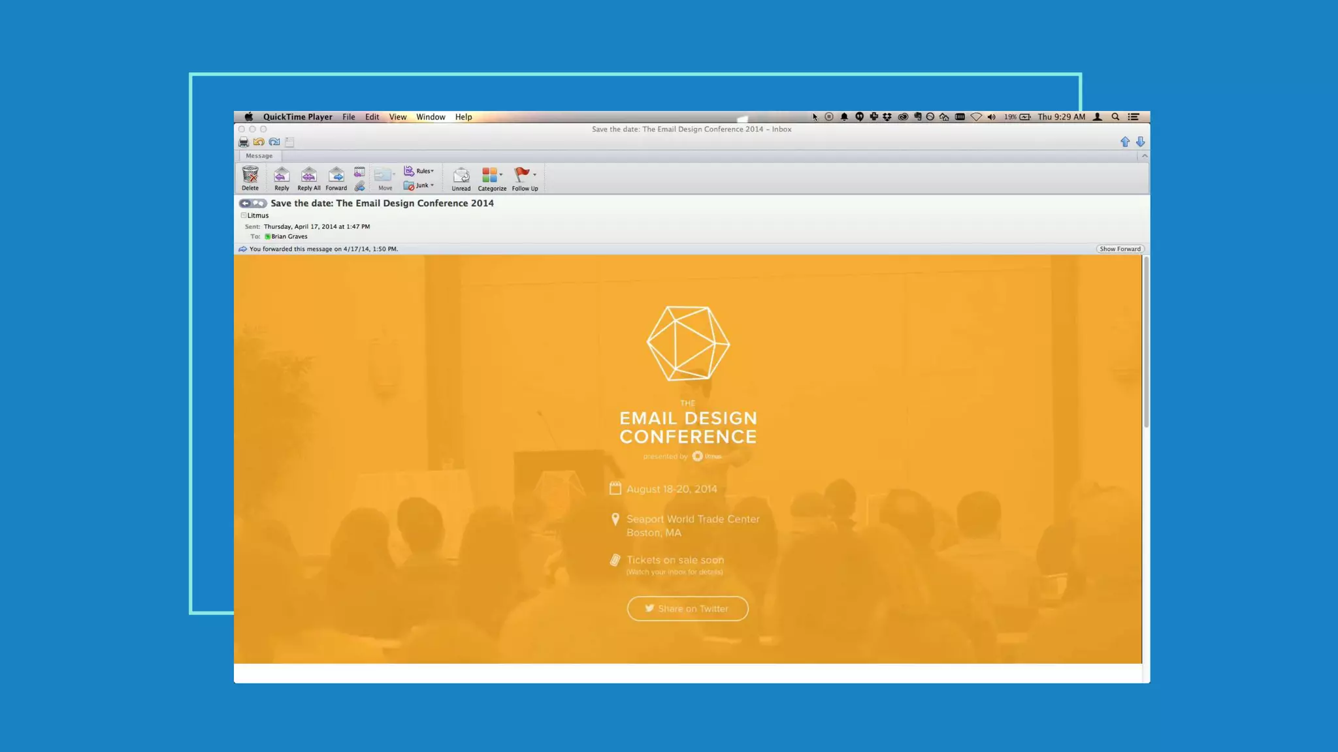Click the paperclip attachment icon
The height and width of the screenshot is (752, 1338).
coord(359,187)
